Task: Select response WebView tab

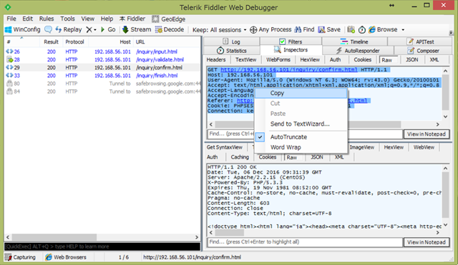Action: (424, 147)
